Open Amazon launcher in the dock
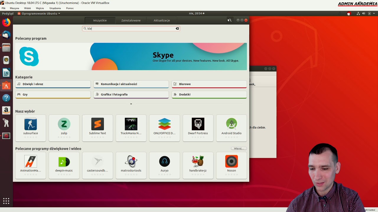 point(6,111)
